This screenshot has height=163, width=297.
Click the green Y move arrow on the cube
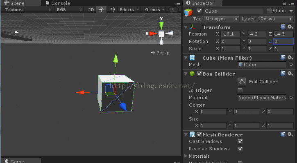116,58
